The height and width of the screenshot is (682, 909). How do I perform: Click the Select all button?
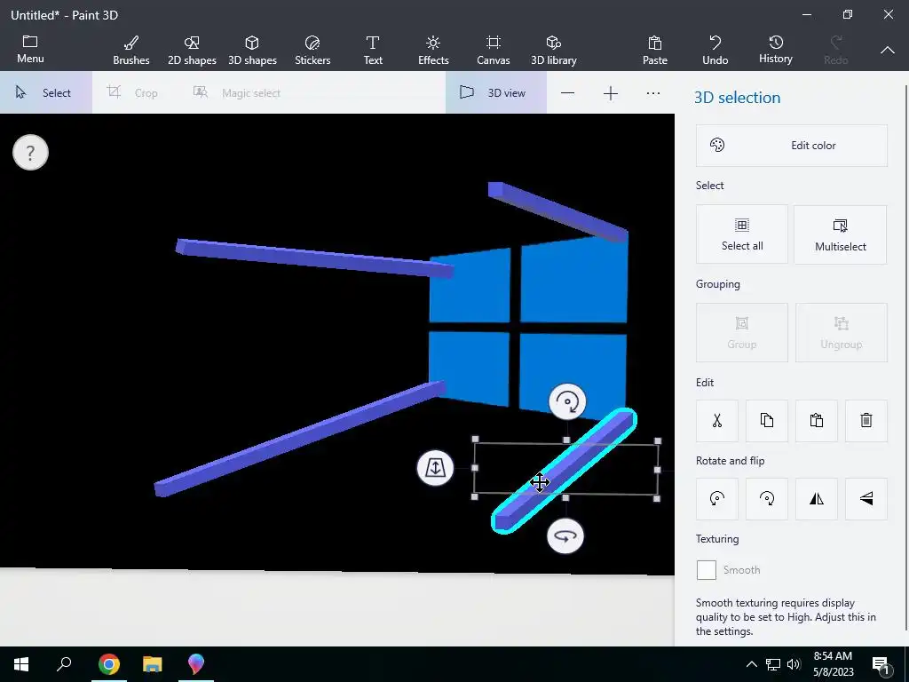point(742,234)
